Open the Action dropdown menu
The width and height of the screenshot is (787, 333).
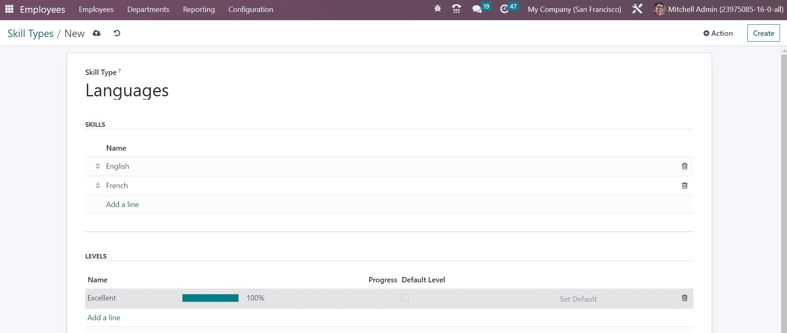(x=718, y=33)
